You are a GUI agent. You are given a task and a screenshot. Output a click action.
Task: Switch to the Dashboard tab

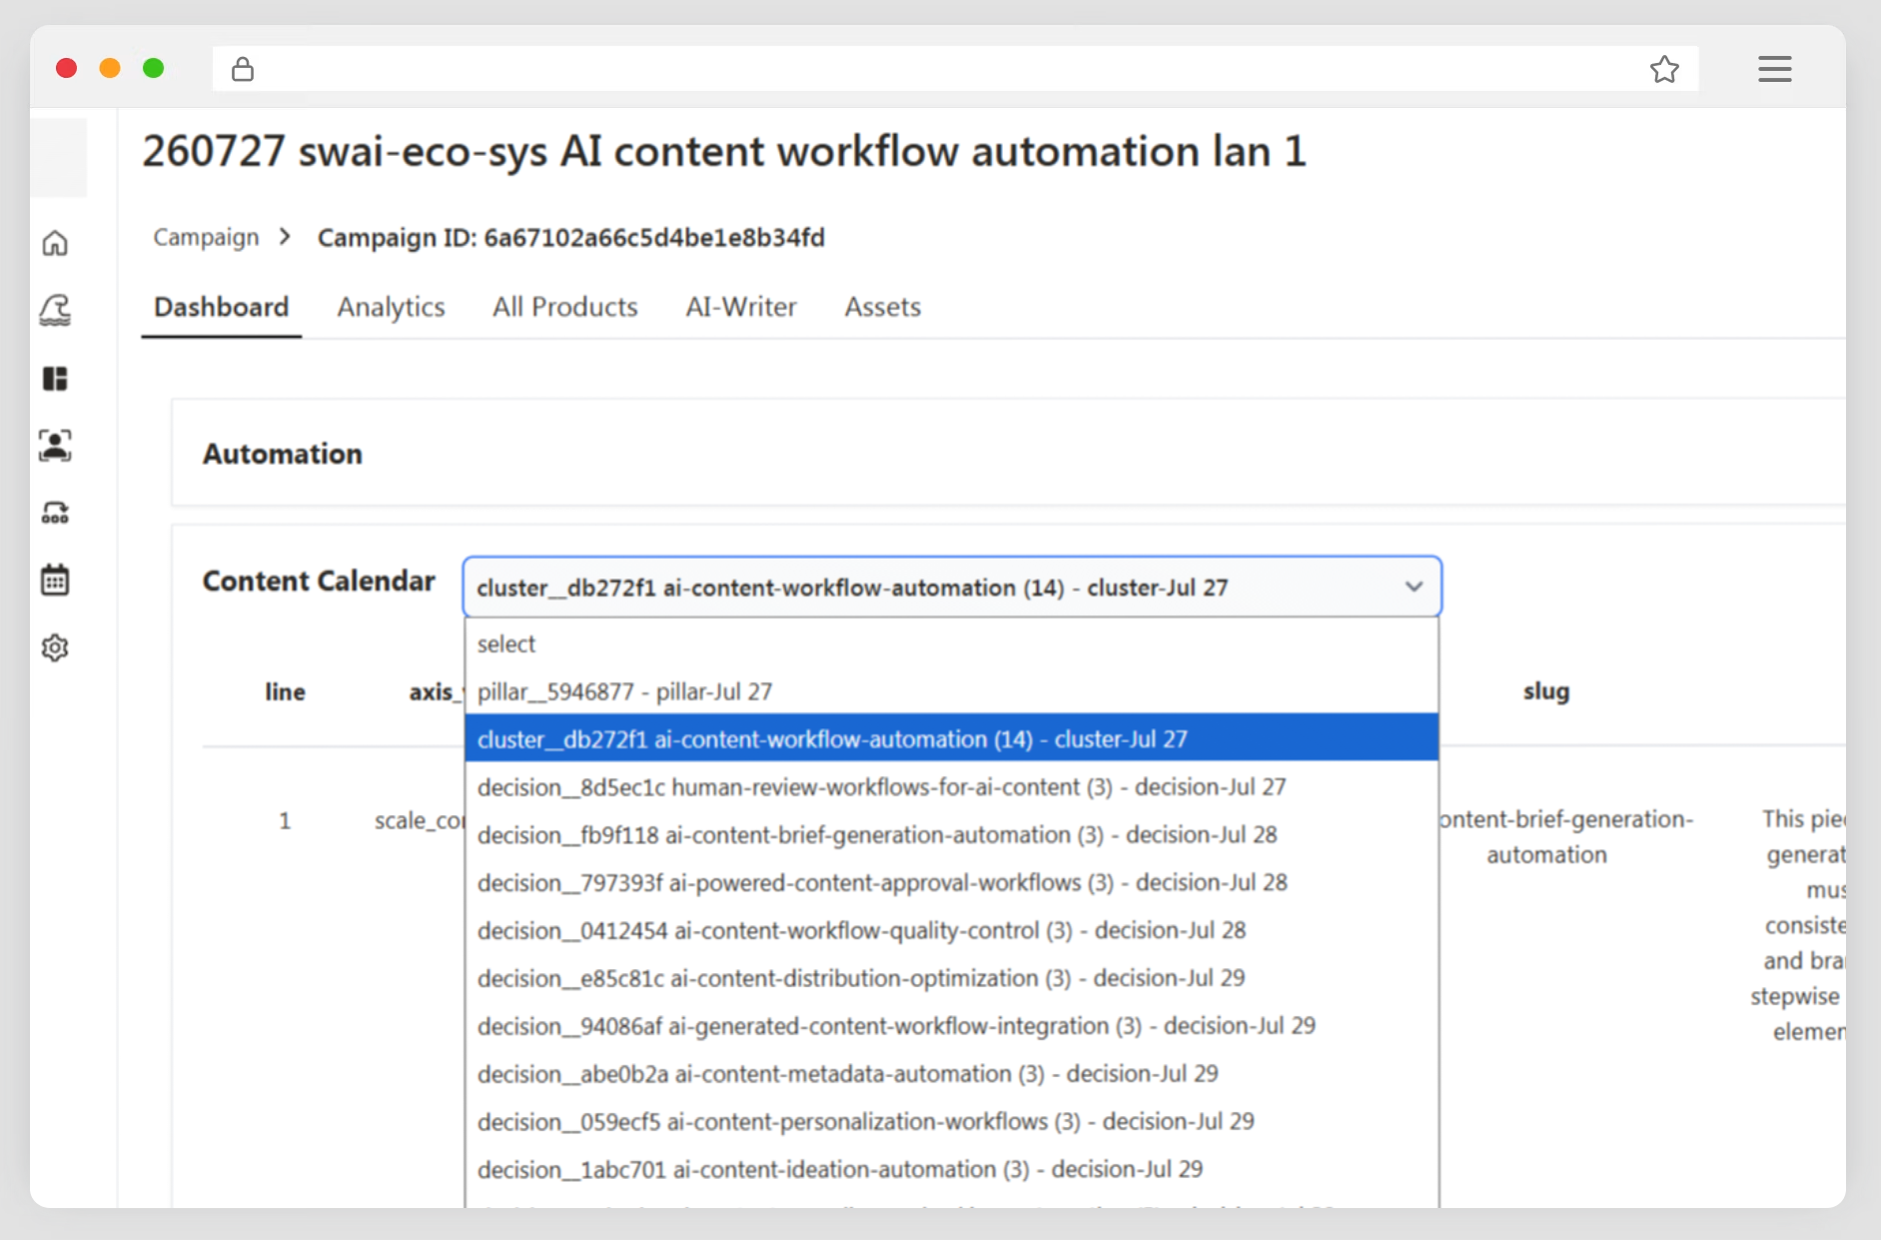(221, 307)
